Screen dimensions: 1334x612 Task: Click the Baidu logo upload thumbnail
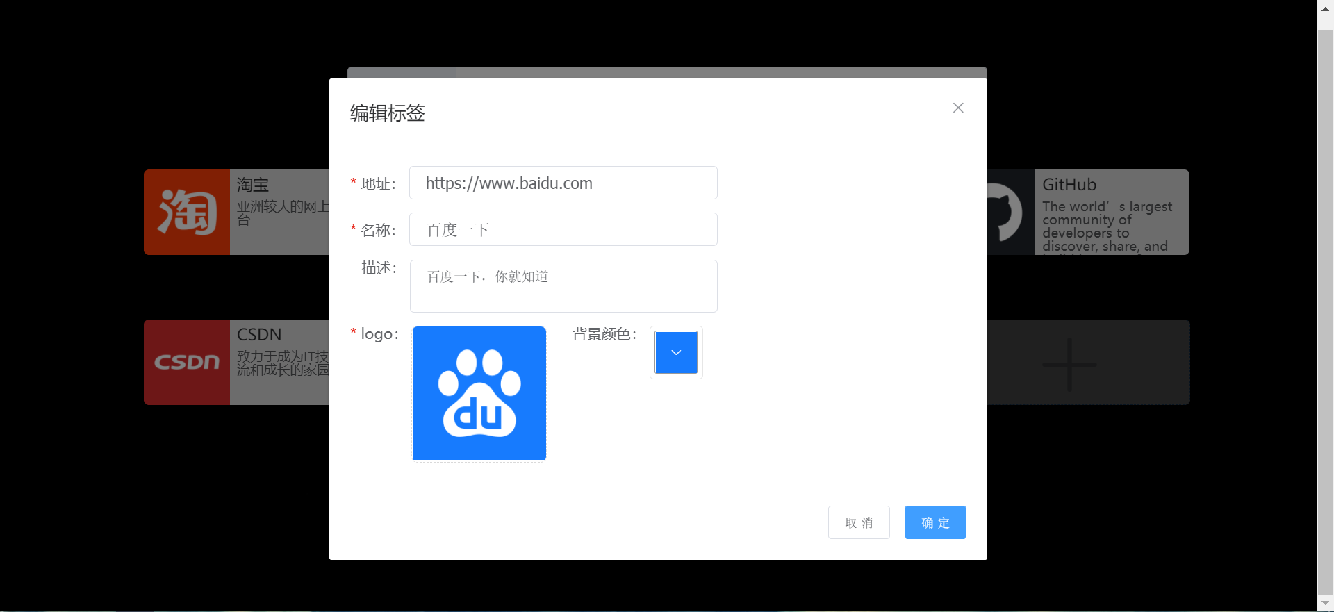click(479, 393)
